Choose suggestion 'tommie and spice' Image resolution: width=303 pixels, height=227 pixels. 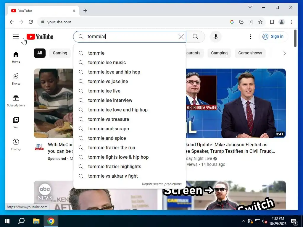130,138
